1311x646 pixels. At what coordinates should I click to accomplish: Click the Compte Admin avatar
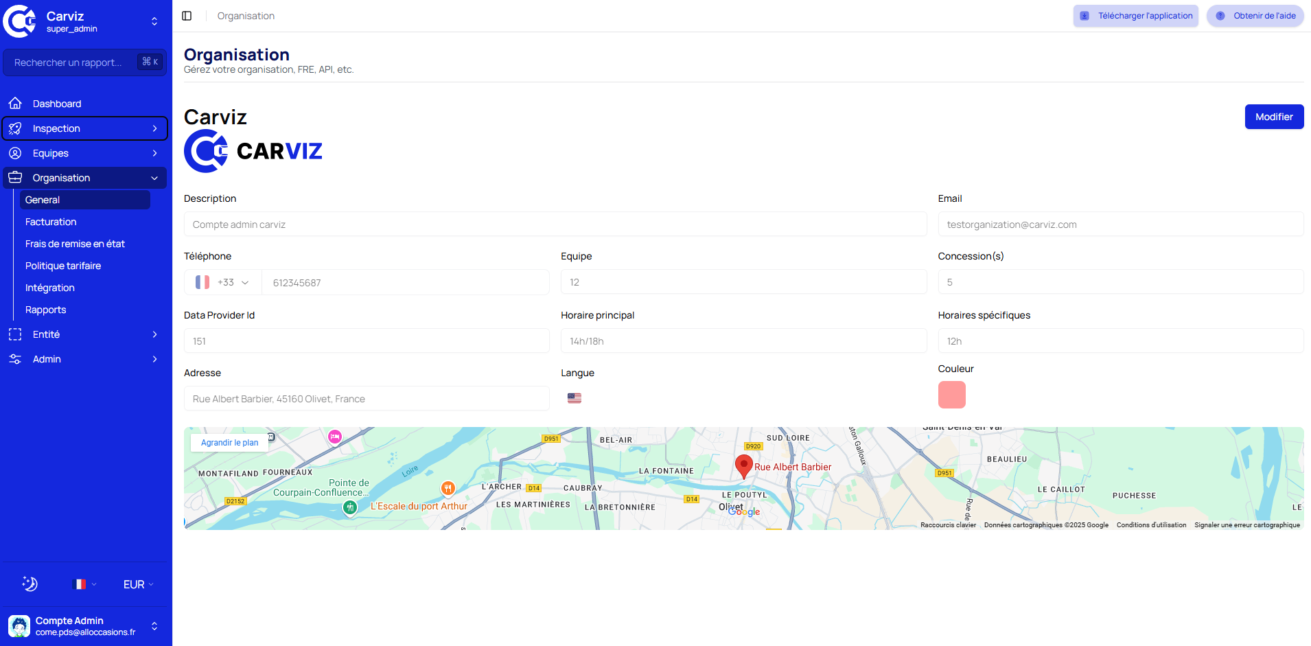click(x=19, y=626)
